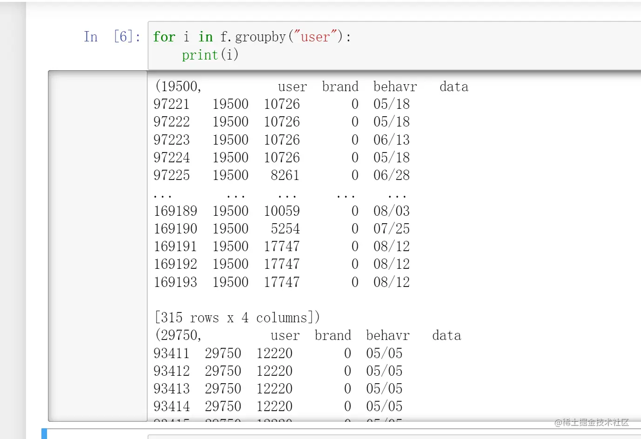Click "17747" in row 169191
641x439 pixels.
tap(282, 246)
